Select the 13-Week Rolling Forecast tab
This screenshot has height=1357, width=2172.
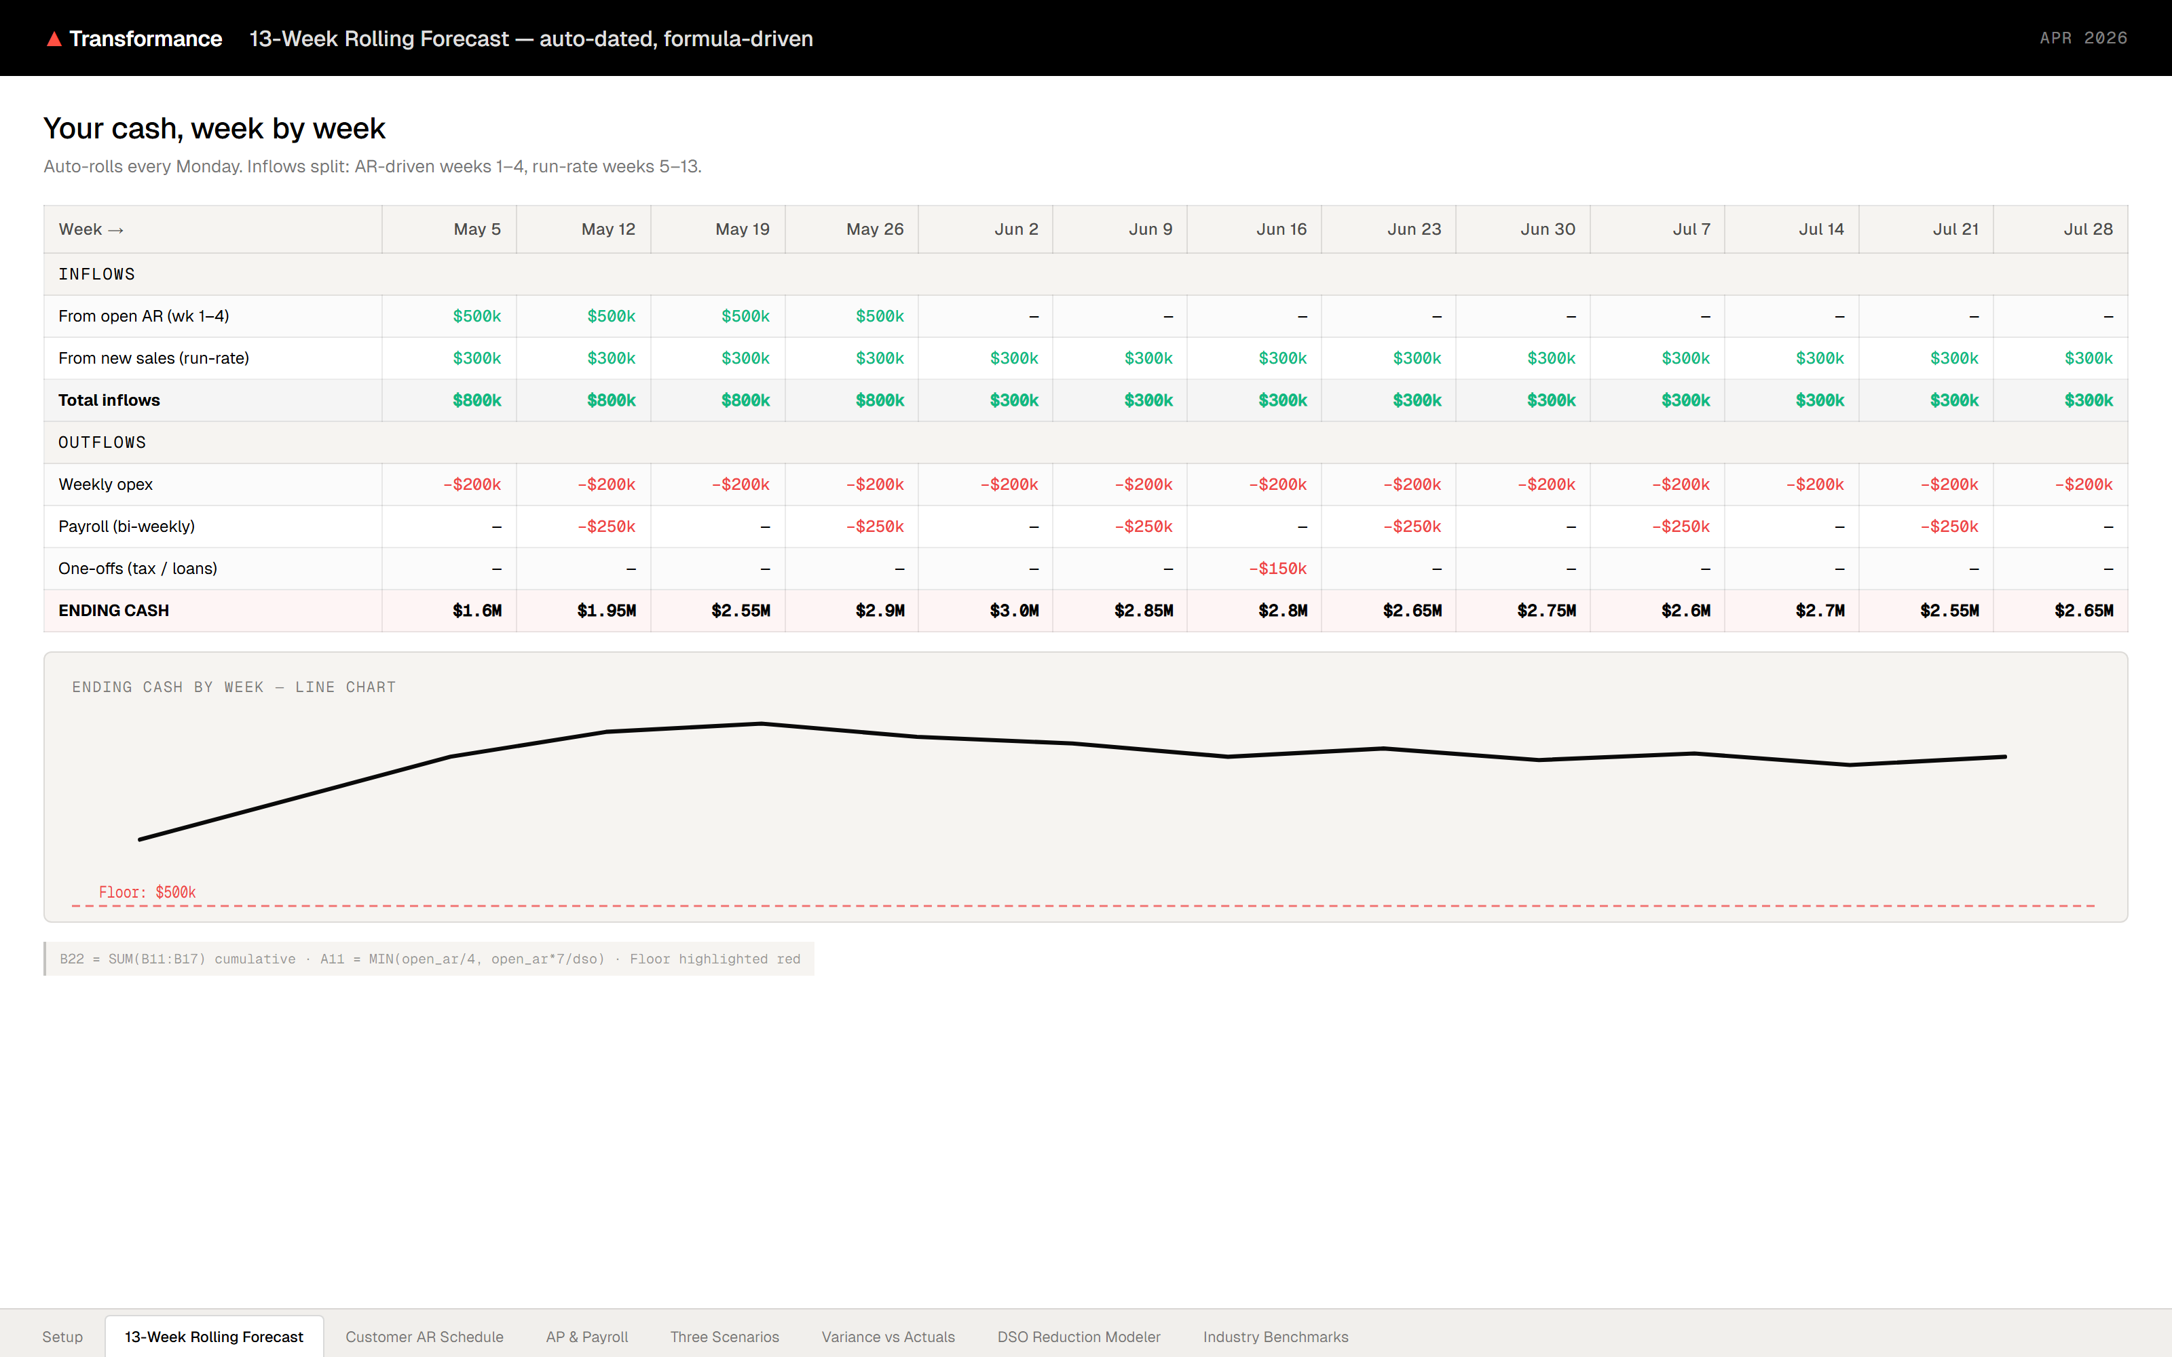(214, 1337)
